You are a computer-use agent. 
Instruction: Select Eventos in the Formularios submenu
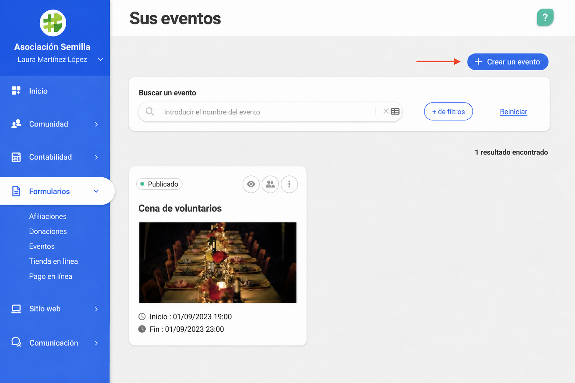[42, 246]
